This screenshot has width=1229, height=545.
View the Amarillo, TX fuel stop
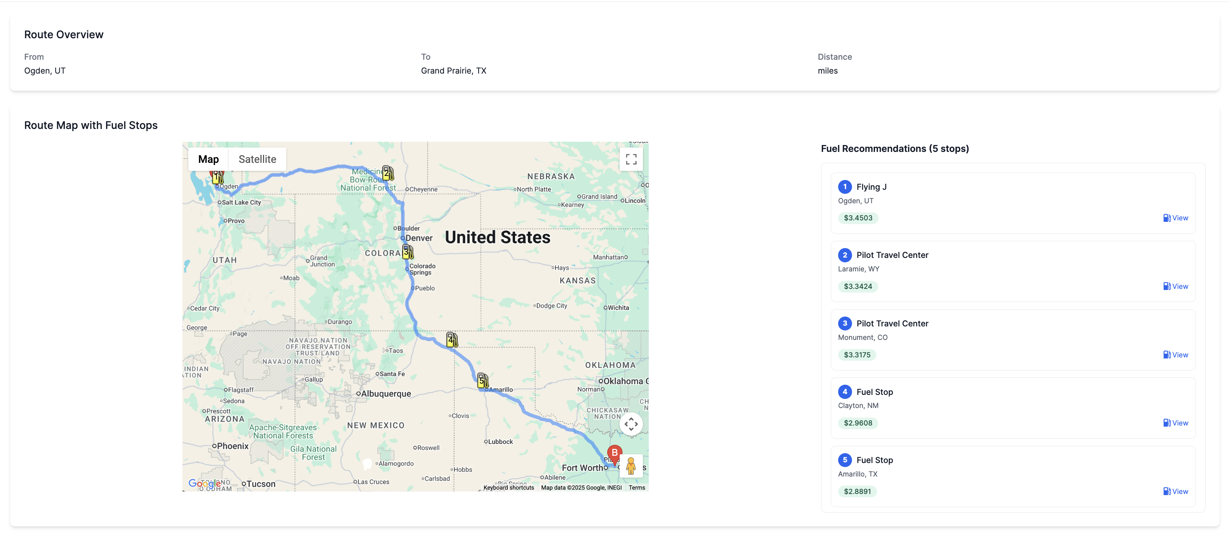coord(1175,491)
